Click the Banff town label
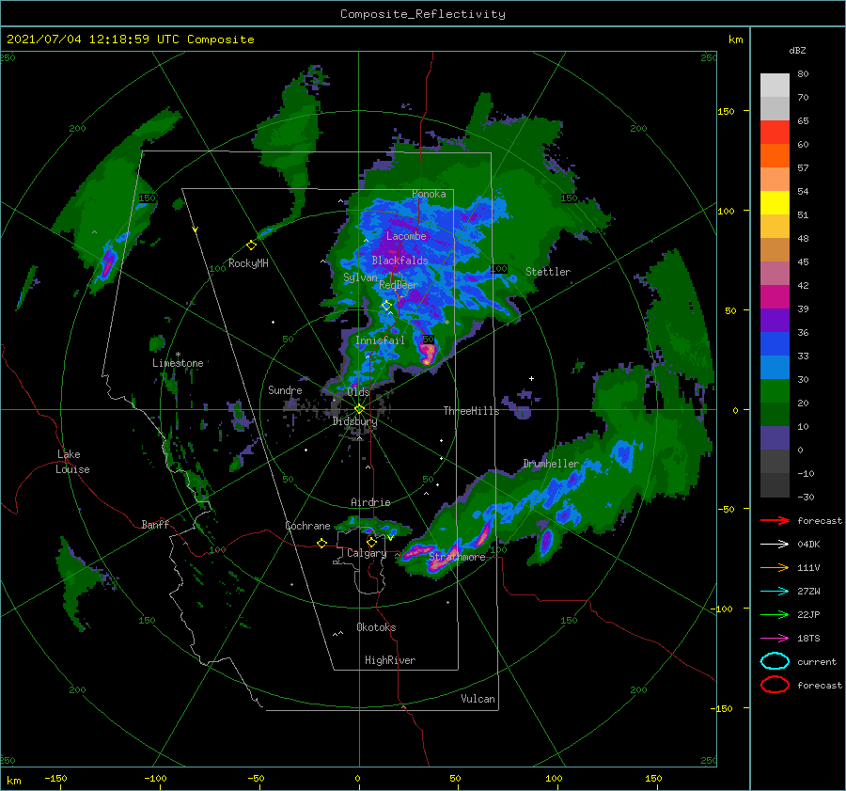 [x=155, y=524]
